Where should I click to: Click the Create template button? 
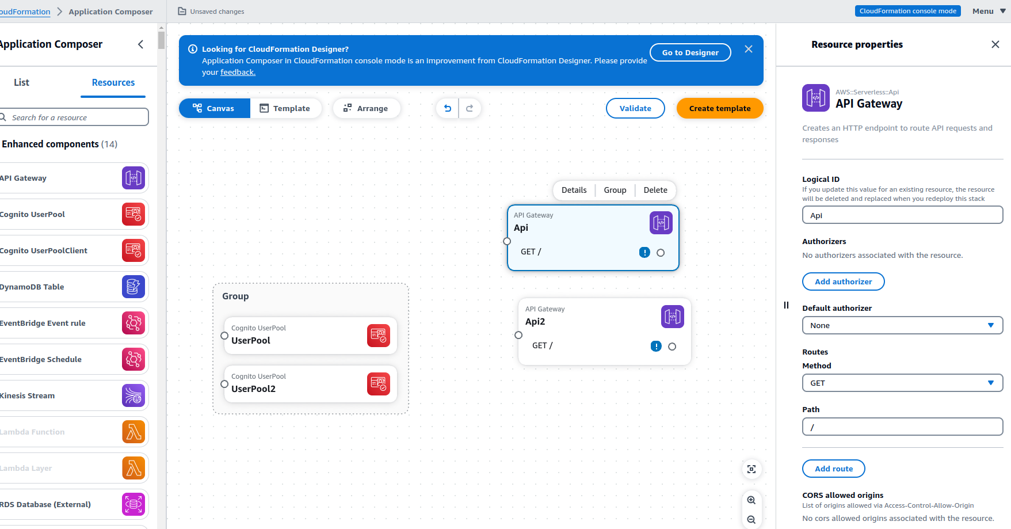720,108
